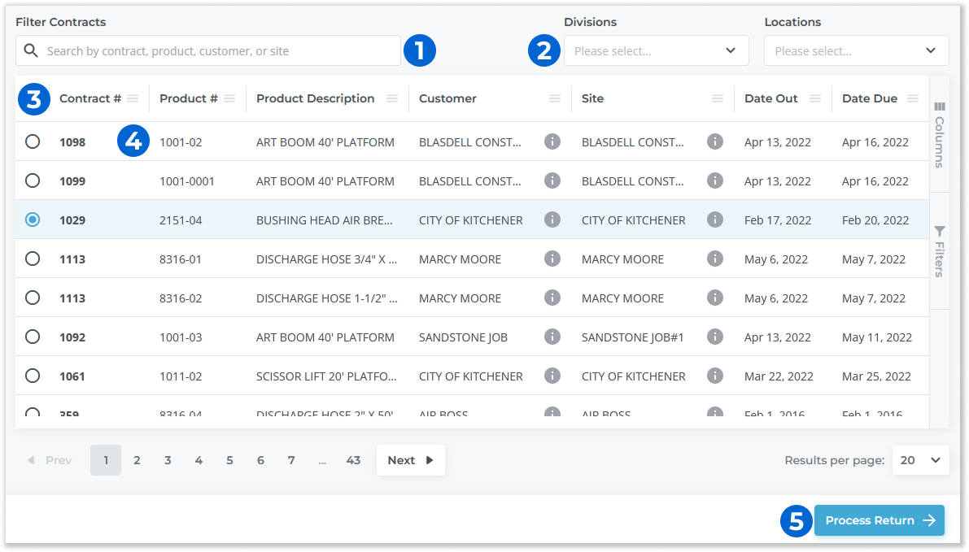Change Results per page dropdown
The height and width of the screenshot is (552, 969).
pyautogui.click(x=920, y=460)
